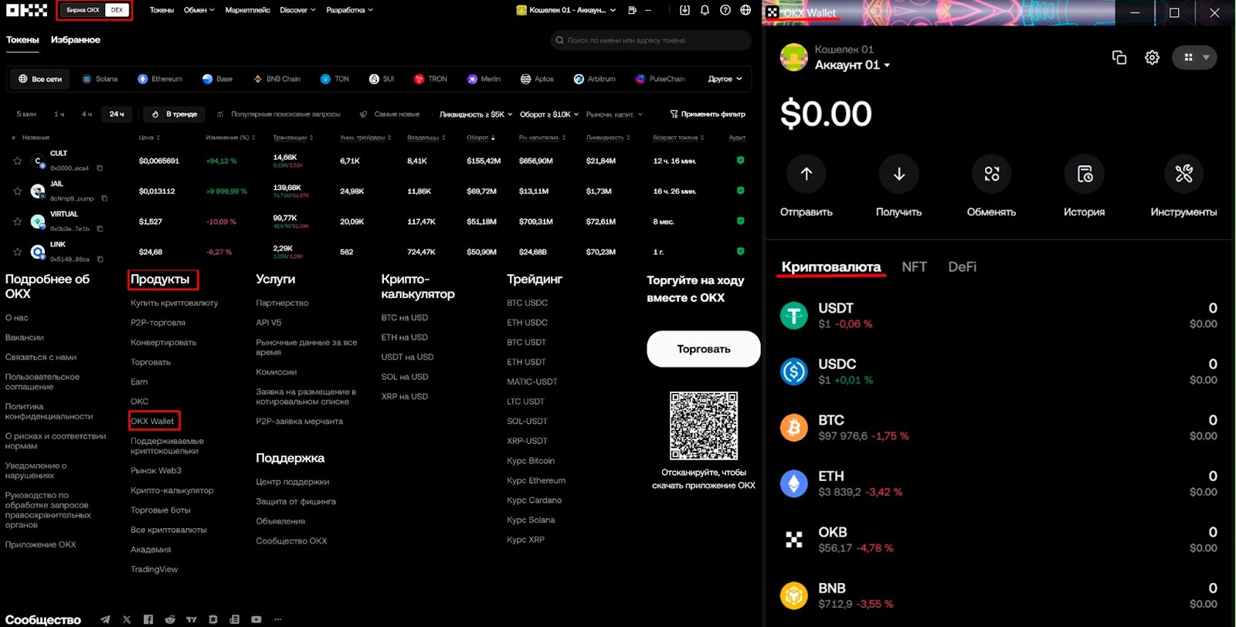Copy the JAIL token address

(x=104, y=198)
